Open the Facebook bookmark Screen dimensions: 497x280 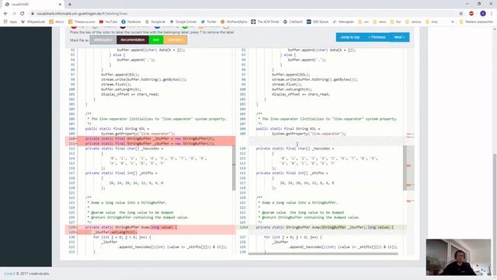coord(131,22)
